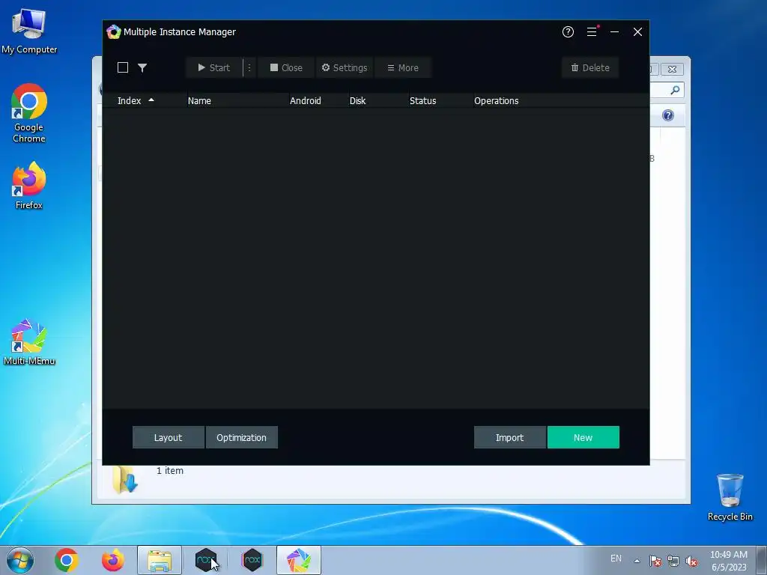Screen dimensions: 767x575
Task: Select the Multi-MEmu desktop shortcut
Action: pyautogui.click(x=29, y=342)
